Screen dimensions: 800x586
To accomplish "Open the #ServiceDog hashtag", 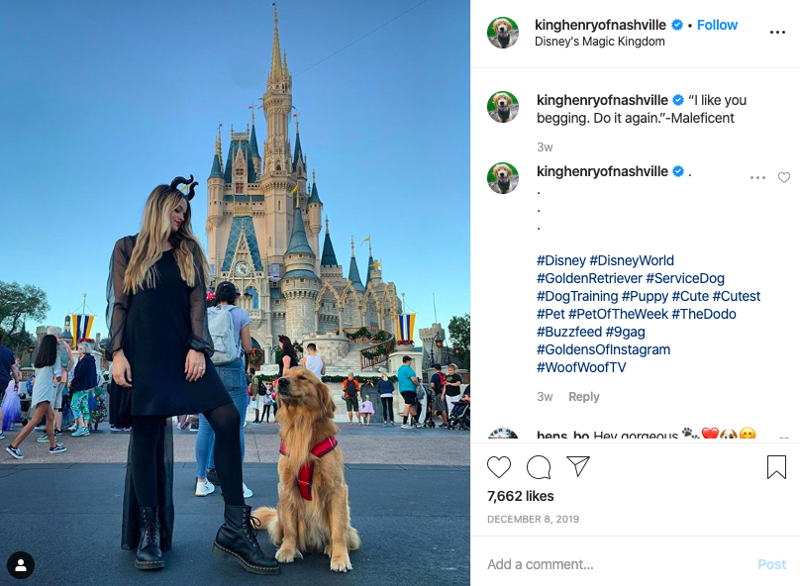I will coord(685,278).
